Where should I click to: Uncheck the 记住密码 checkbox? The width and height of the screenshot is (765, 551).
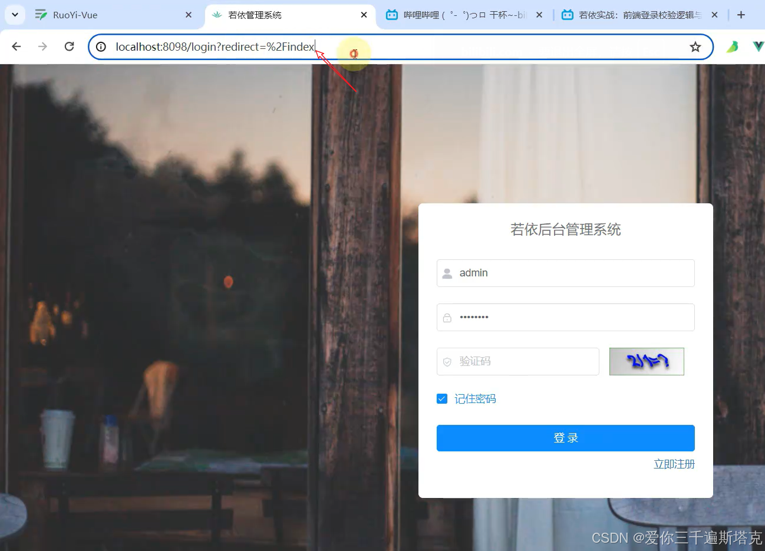[442, 398]
